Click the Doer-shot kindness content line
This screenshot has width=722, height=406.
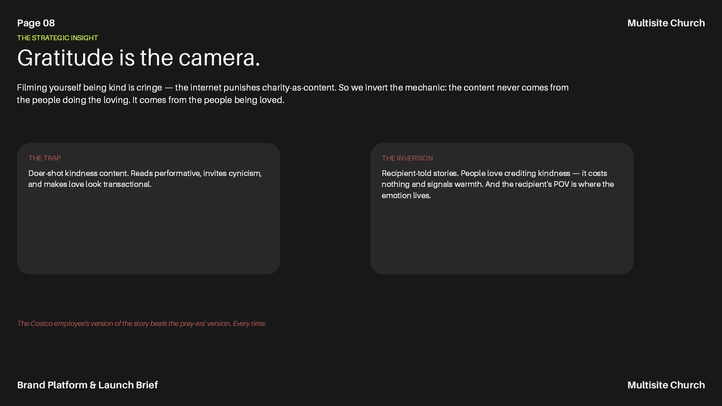tap(145, 173)
